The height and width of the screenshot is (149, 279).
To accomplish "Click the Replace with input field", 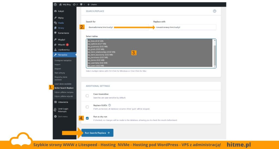I will (x=185, y=27).
